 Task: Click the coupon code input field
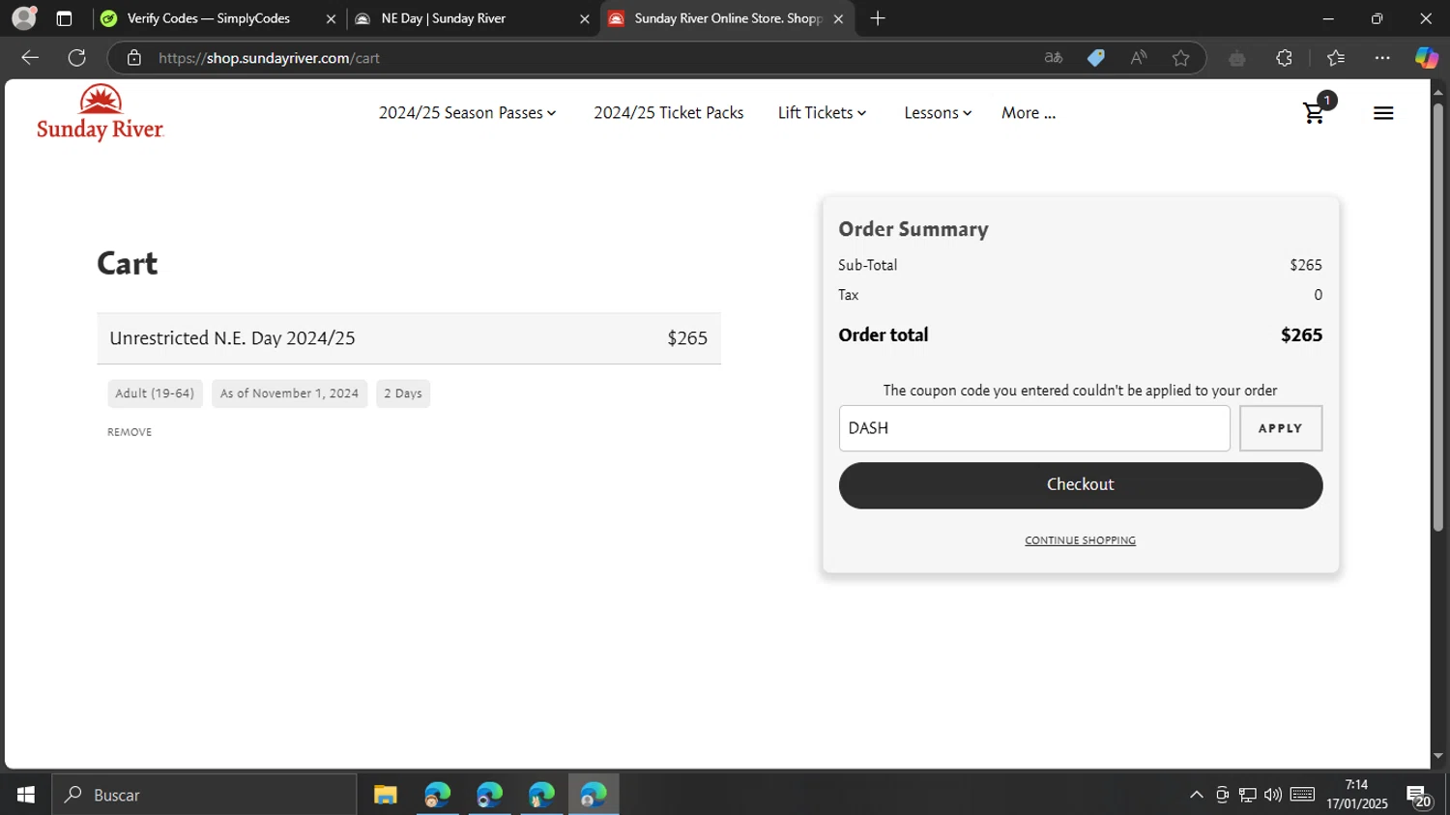coord(1034,428)
